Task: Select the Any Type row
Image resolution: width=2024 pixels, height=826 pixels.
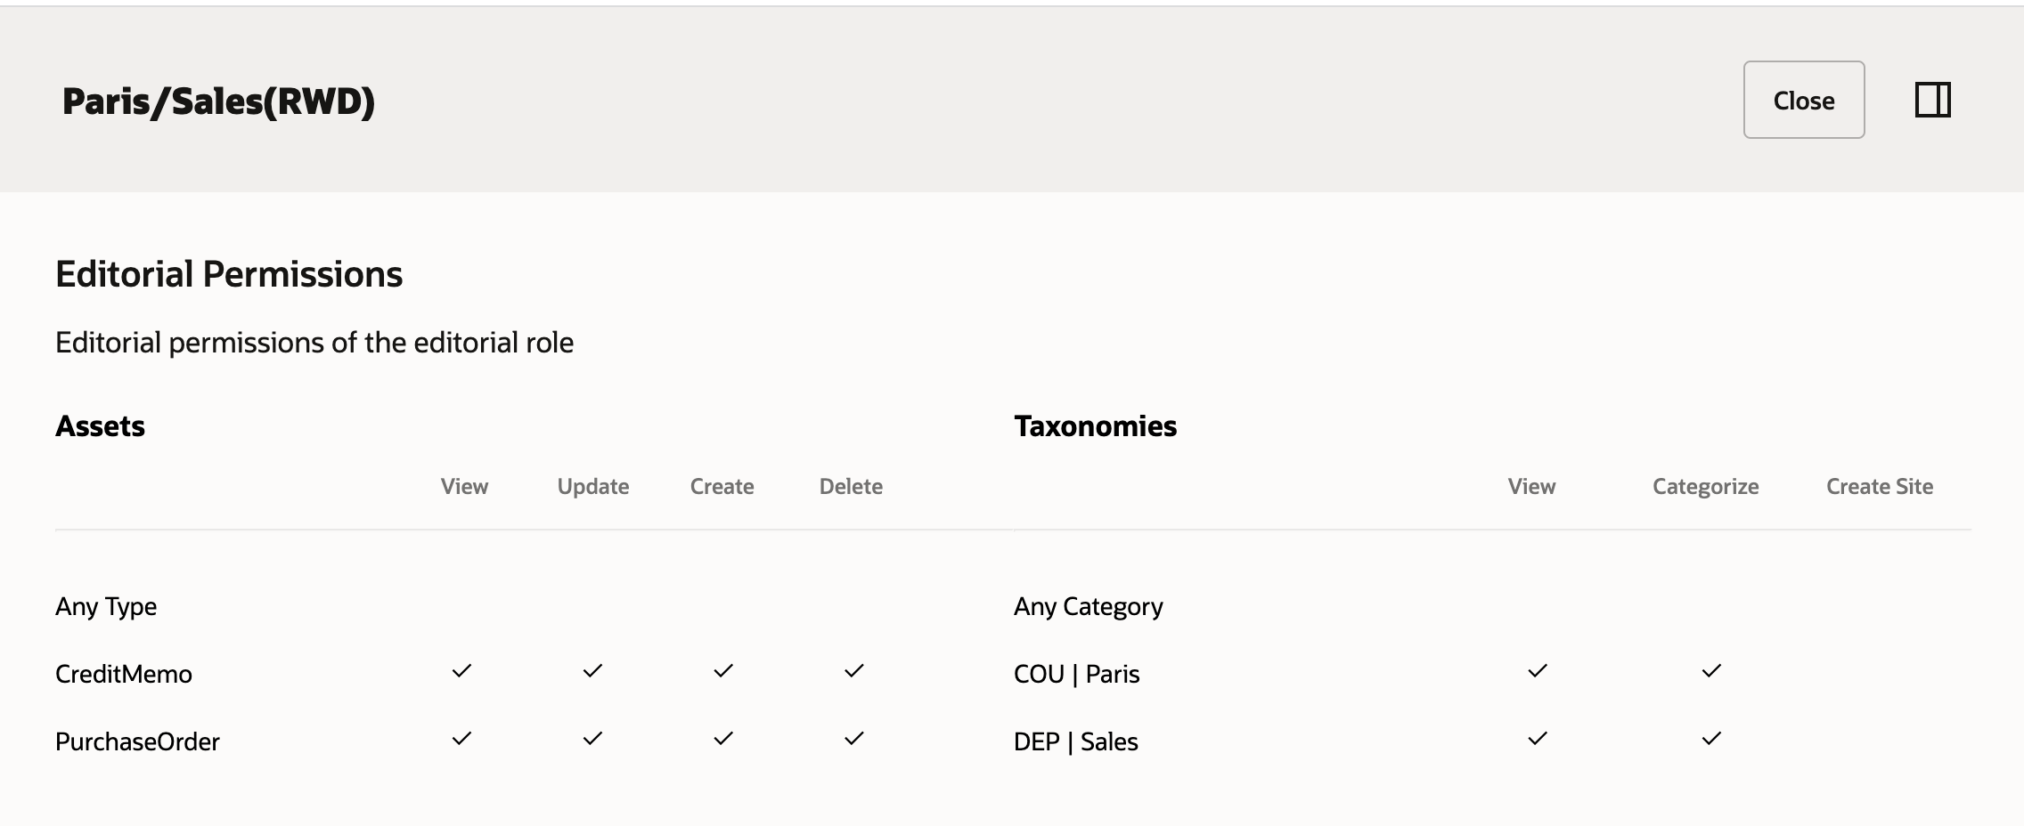Action: [106, 606]
